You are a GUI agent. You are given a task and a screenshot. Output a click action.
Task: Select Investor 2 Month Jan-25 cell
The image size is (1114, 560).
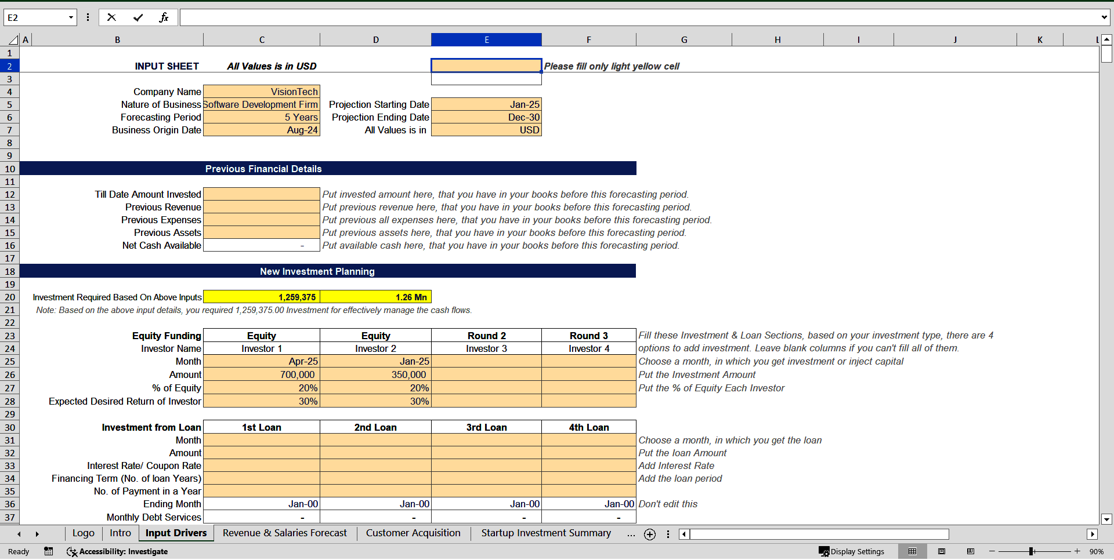click(x=375, y=361)
